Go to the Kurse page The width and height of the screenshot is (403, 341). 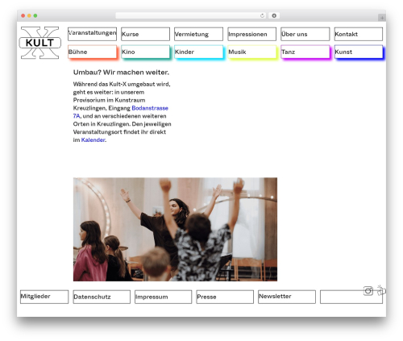tap(145, 34)
